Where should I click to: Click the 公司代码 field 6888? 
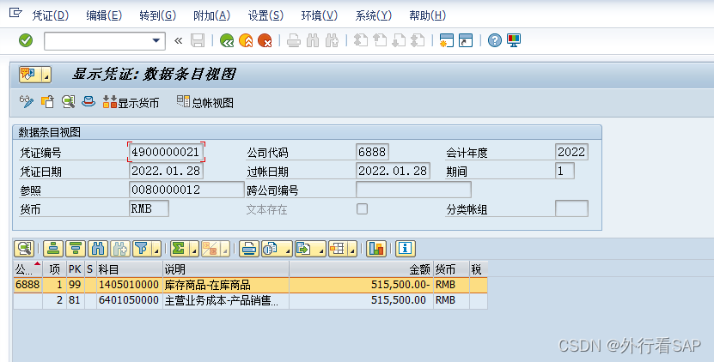[x=372, y=152]
